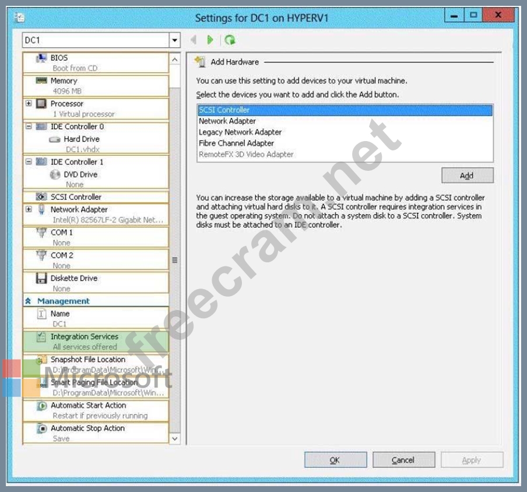This screenshot has width=527, height=492.
Task: Click the Name setting icon
Action: (41, 314)
